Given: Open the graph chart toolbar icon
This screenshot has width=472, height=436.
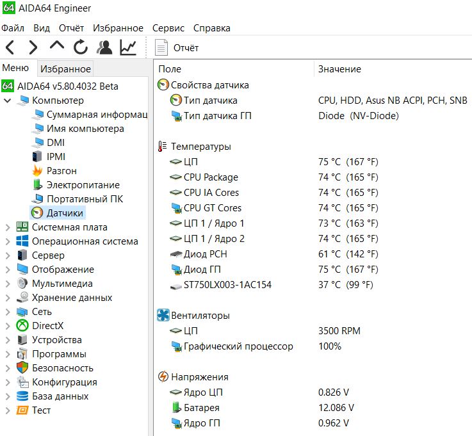Looking at the screenshot, I should [128, 47].
